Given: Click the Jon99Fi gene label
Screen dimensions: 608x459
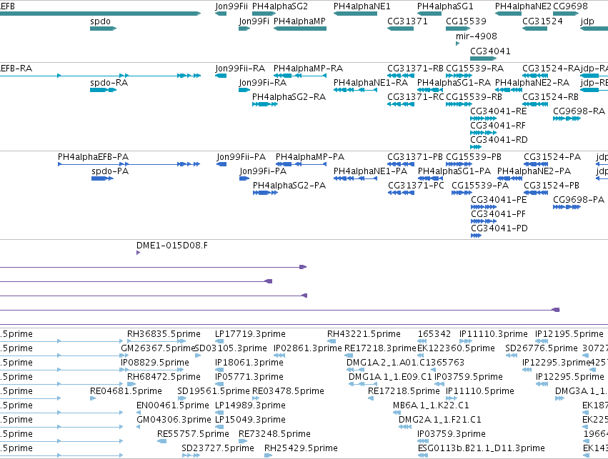Looking at the screenshot, I should [x=254, y=21].
